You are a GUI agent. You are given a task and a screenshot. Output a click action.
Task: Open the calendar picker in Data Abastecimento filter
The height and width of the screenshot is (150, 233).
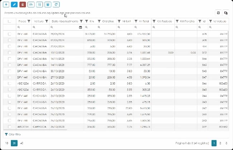coord(80,27)
